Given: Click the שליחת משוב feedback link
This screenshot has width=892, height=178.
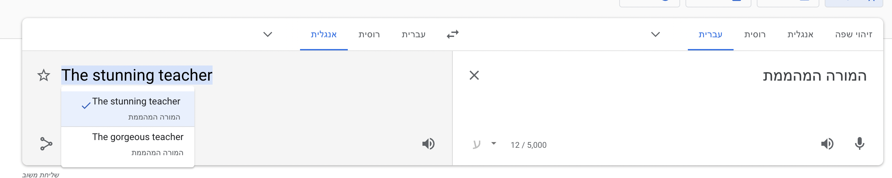Looking at the screenshot, I should pos(40,175).
